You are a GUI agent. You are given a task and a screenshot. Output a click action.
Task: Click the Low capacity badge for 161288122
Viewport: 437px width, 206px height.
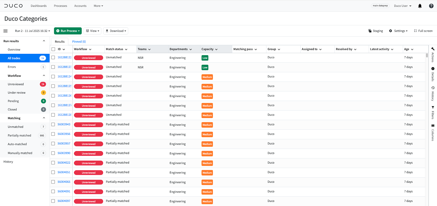[205, 58]
